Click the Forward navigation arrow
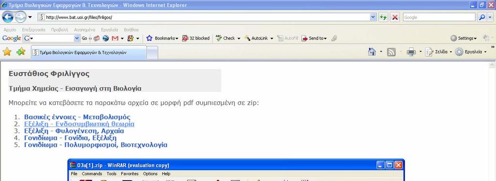Image resolution: width=496 pixels, height=181 pixels. click(x=20, y=17)
